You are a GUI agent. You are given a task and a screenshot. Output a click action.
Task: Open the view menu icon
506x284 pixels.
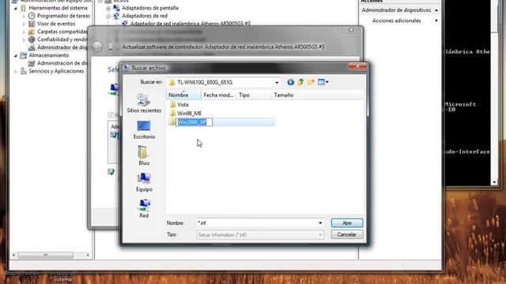point(323,82)
